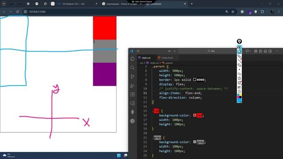Expand the css folder breadcrumb

[141, 63]
